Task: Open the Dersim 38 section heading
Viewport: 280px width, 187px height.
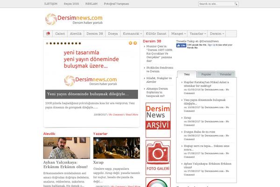Action: tap(152, 41)
